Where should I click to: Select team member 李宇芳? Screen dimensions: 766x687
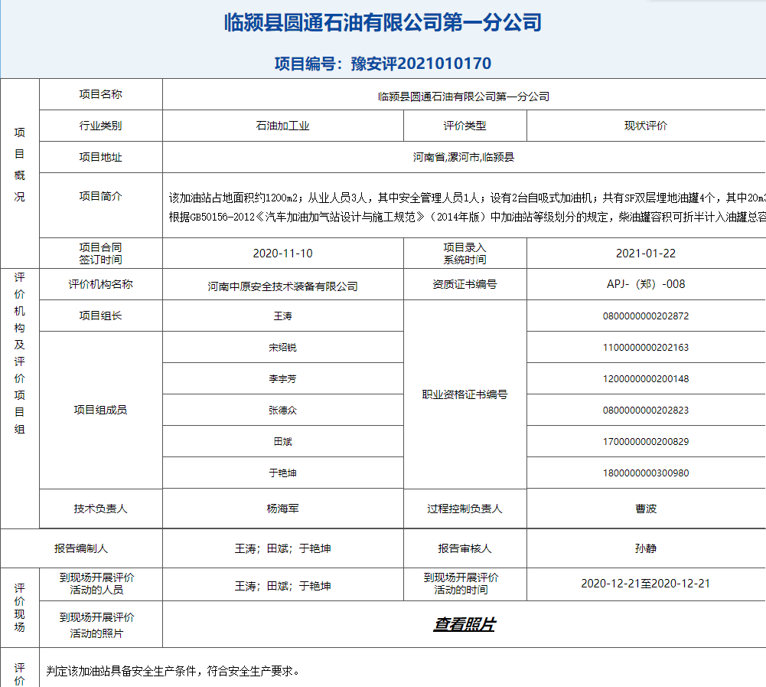(x=283, y=378)
